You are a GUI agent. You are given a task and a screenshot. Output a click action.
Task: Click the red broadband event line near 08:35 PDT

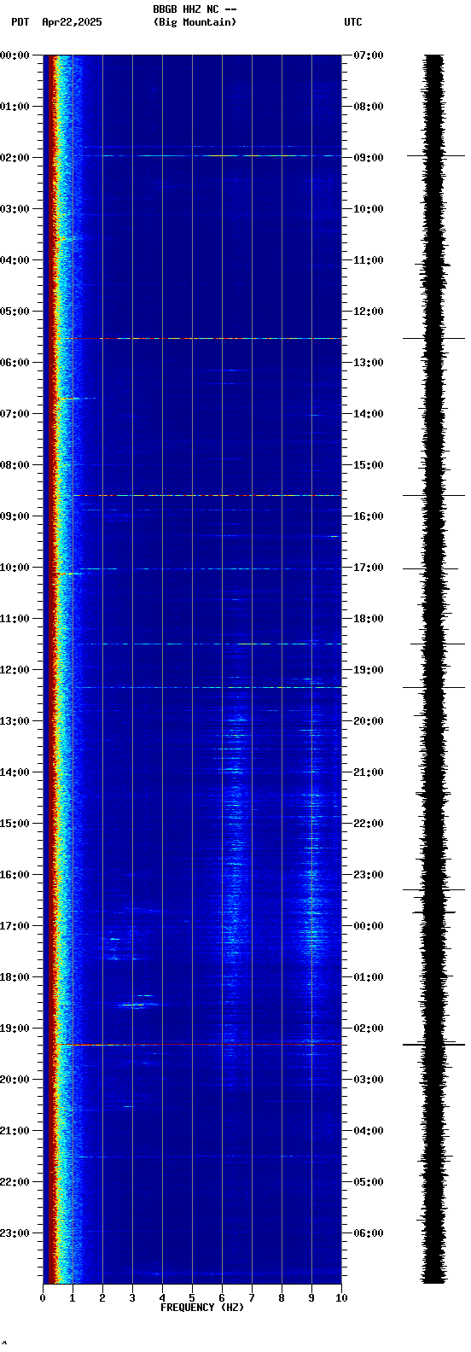(206, 495)
